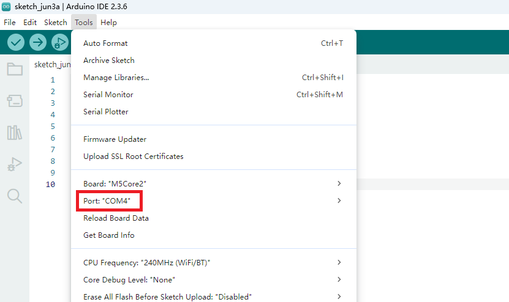Image resolution: width=509 pixels, height=302 pixels.
Task: Expand CPU Frequency: "240MHz (WiFi/BT)" submenu
Action: [x=214, y=263]
